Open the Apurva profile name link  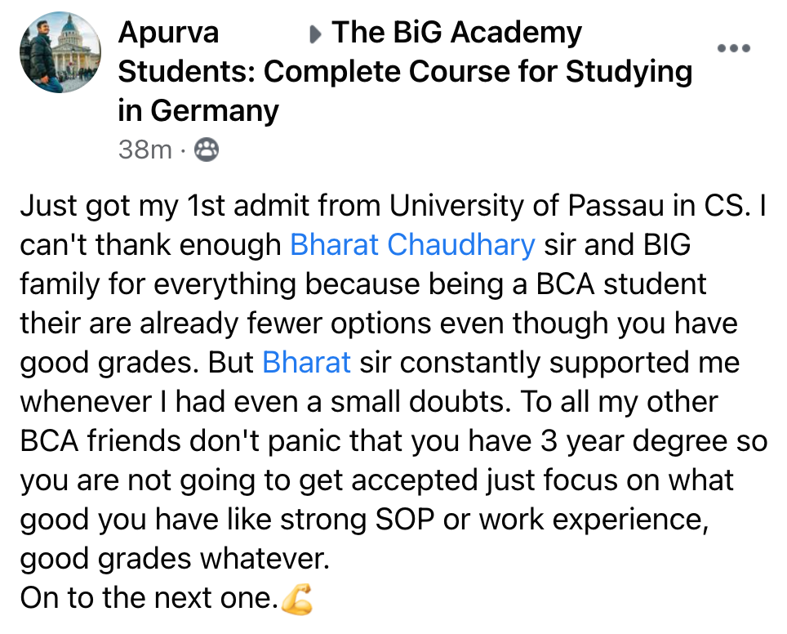169,33
